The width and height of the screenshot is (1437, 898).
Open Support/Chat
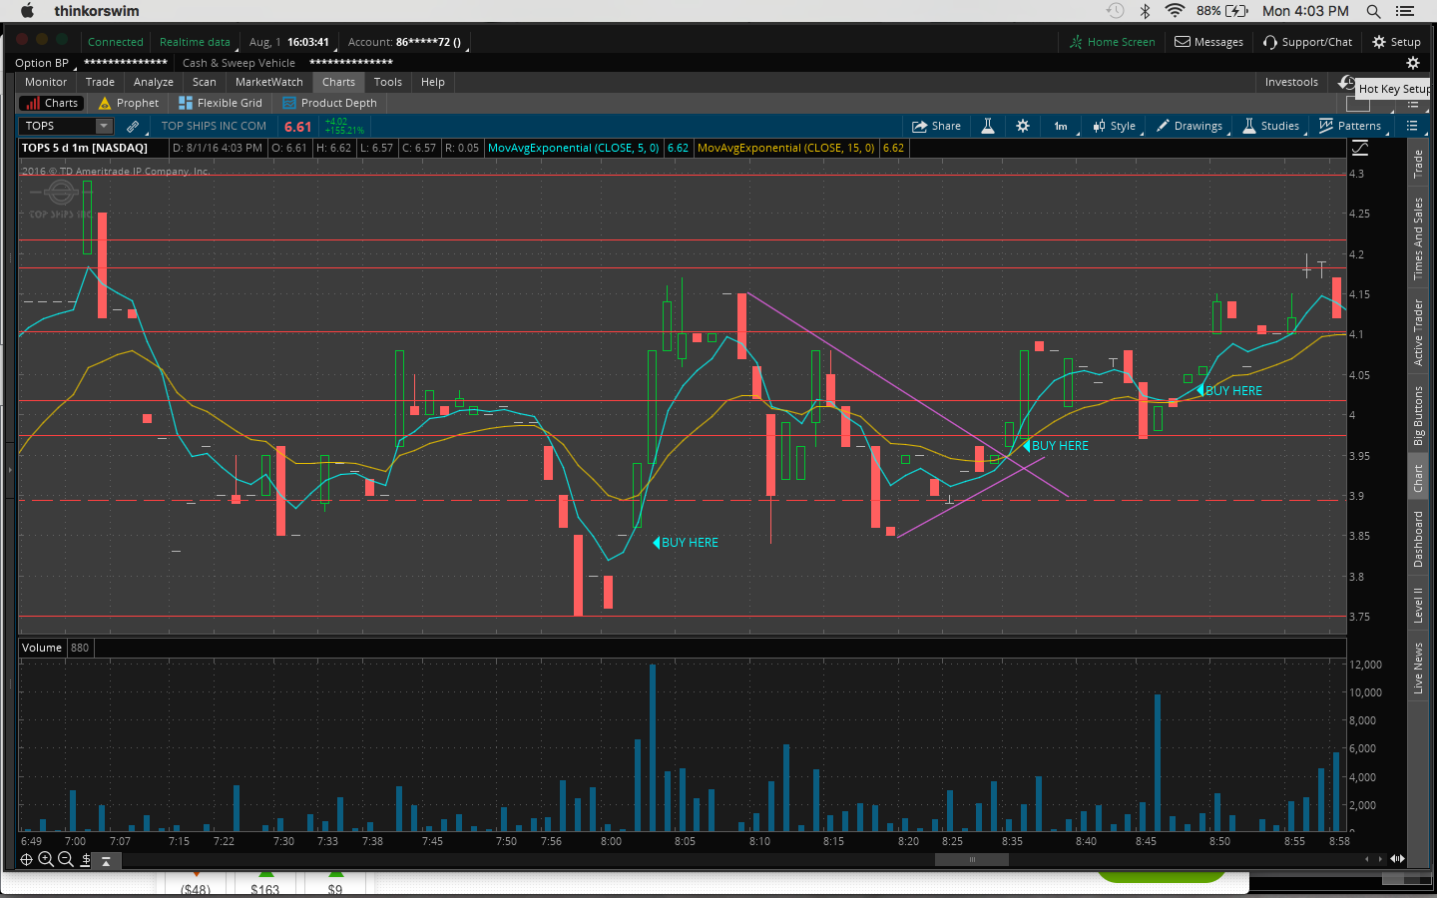coord(1307,42)
